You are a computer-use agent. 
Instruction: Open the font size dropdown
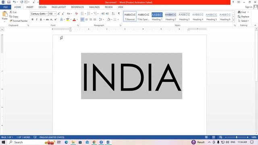55,14
